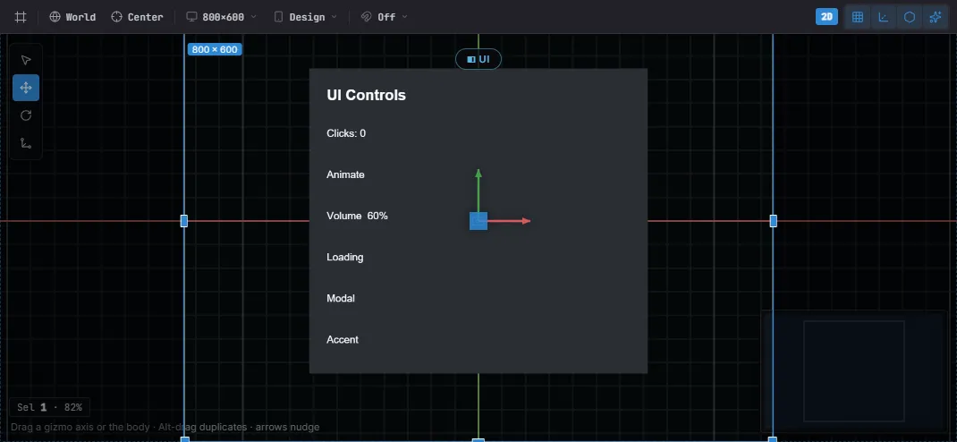This screenshot has height=442, width=957.
Task: Click the Loading label
Action: pyautogui.click(x=345, y=257)
